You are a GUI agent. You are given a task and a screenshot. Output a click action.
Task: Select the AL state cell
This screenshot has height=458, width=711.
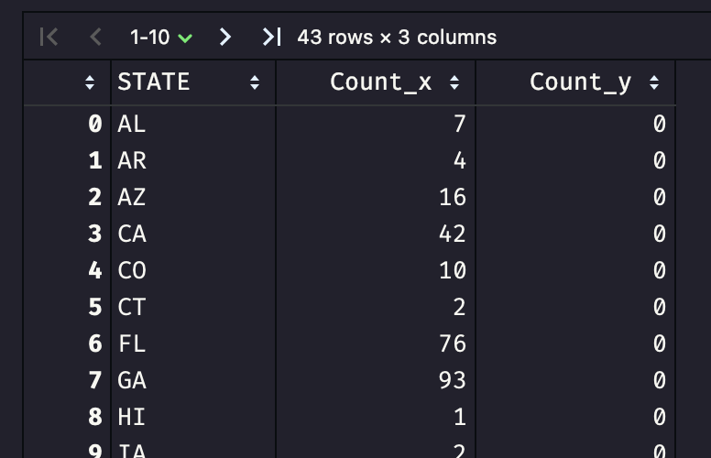click(132, 124)
